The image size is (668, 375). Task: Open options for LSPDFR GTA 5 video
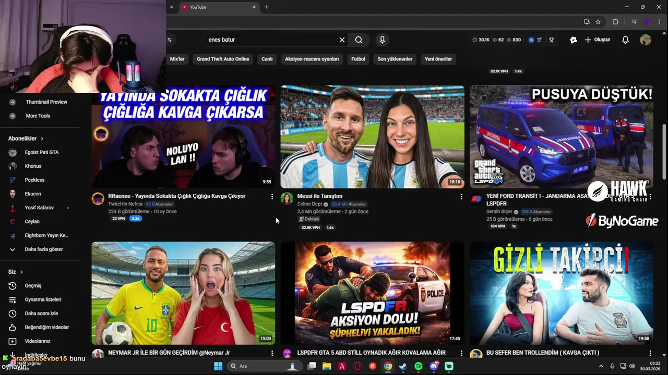pos(461,353)
